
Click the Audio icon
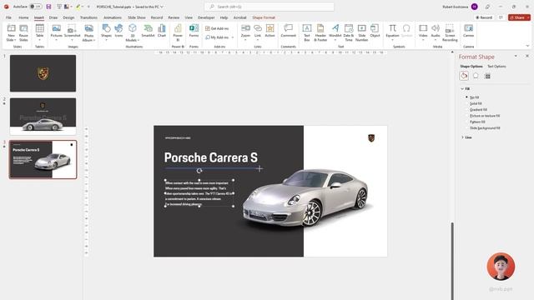[x=436, y=28]
